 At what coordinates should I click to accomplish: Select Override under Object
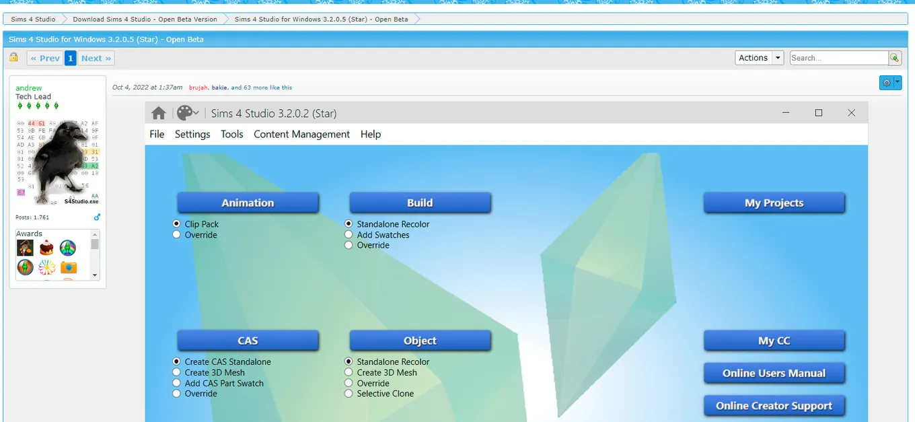[349, 383]
